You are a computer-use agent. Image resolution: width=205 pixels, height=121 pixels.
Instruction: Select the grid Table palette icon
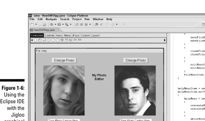point(62,40)
